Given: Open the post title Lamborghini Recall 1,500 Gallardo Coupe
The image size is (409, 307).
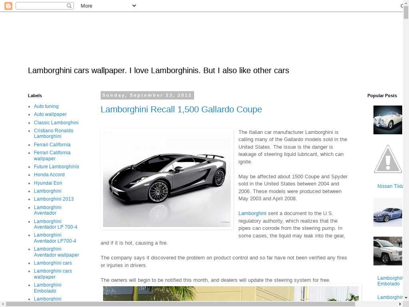Looking at the screenshot, I should (x=181, y=110).
